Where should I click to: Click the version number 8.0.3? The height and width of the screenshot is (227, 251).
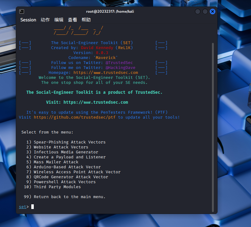102,53
